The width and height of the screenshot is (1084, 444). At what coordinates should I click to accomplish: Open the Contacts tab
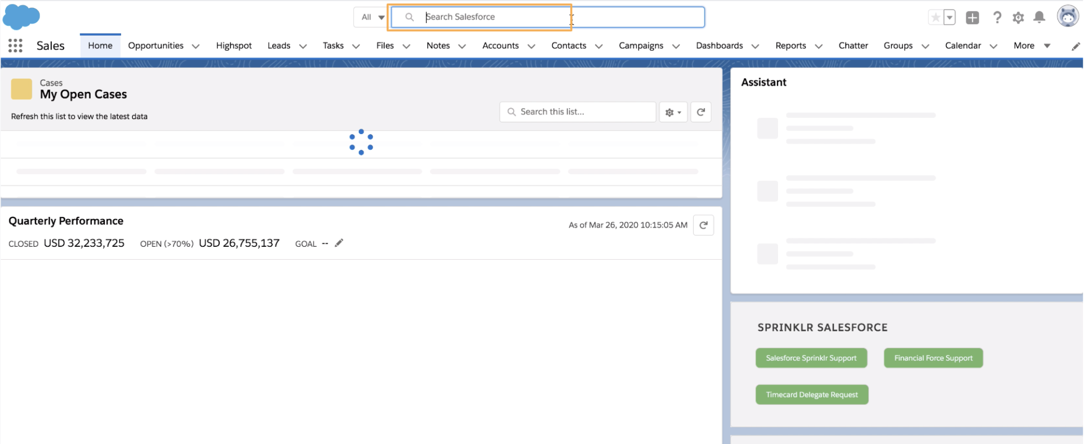click(x=568, y=46)
